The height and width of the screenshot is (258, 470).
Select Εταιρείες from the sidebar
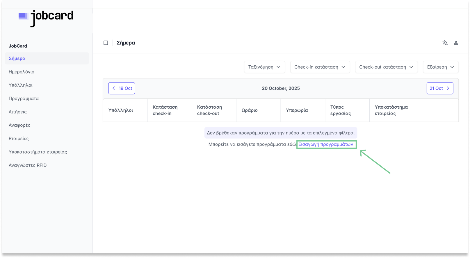point(19,139)
